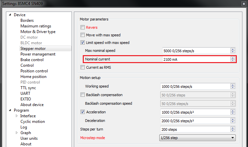Decrease Steps per turn with down arrow
Viewport: 248px width, 147px height.
point(232,130)
